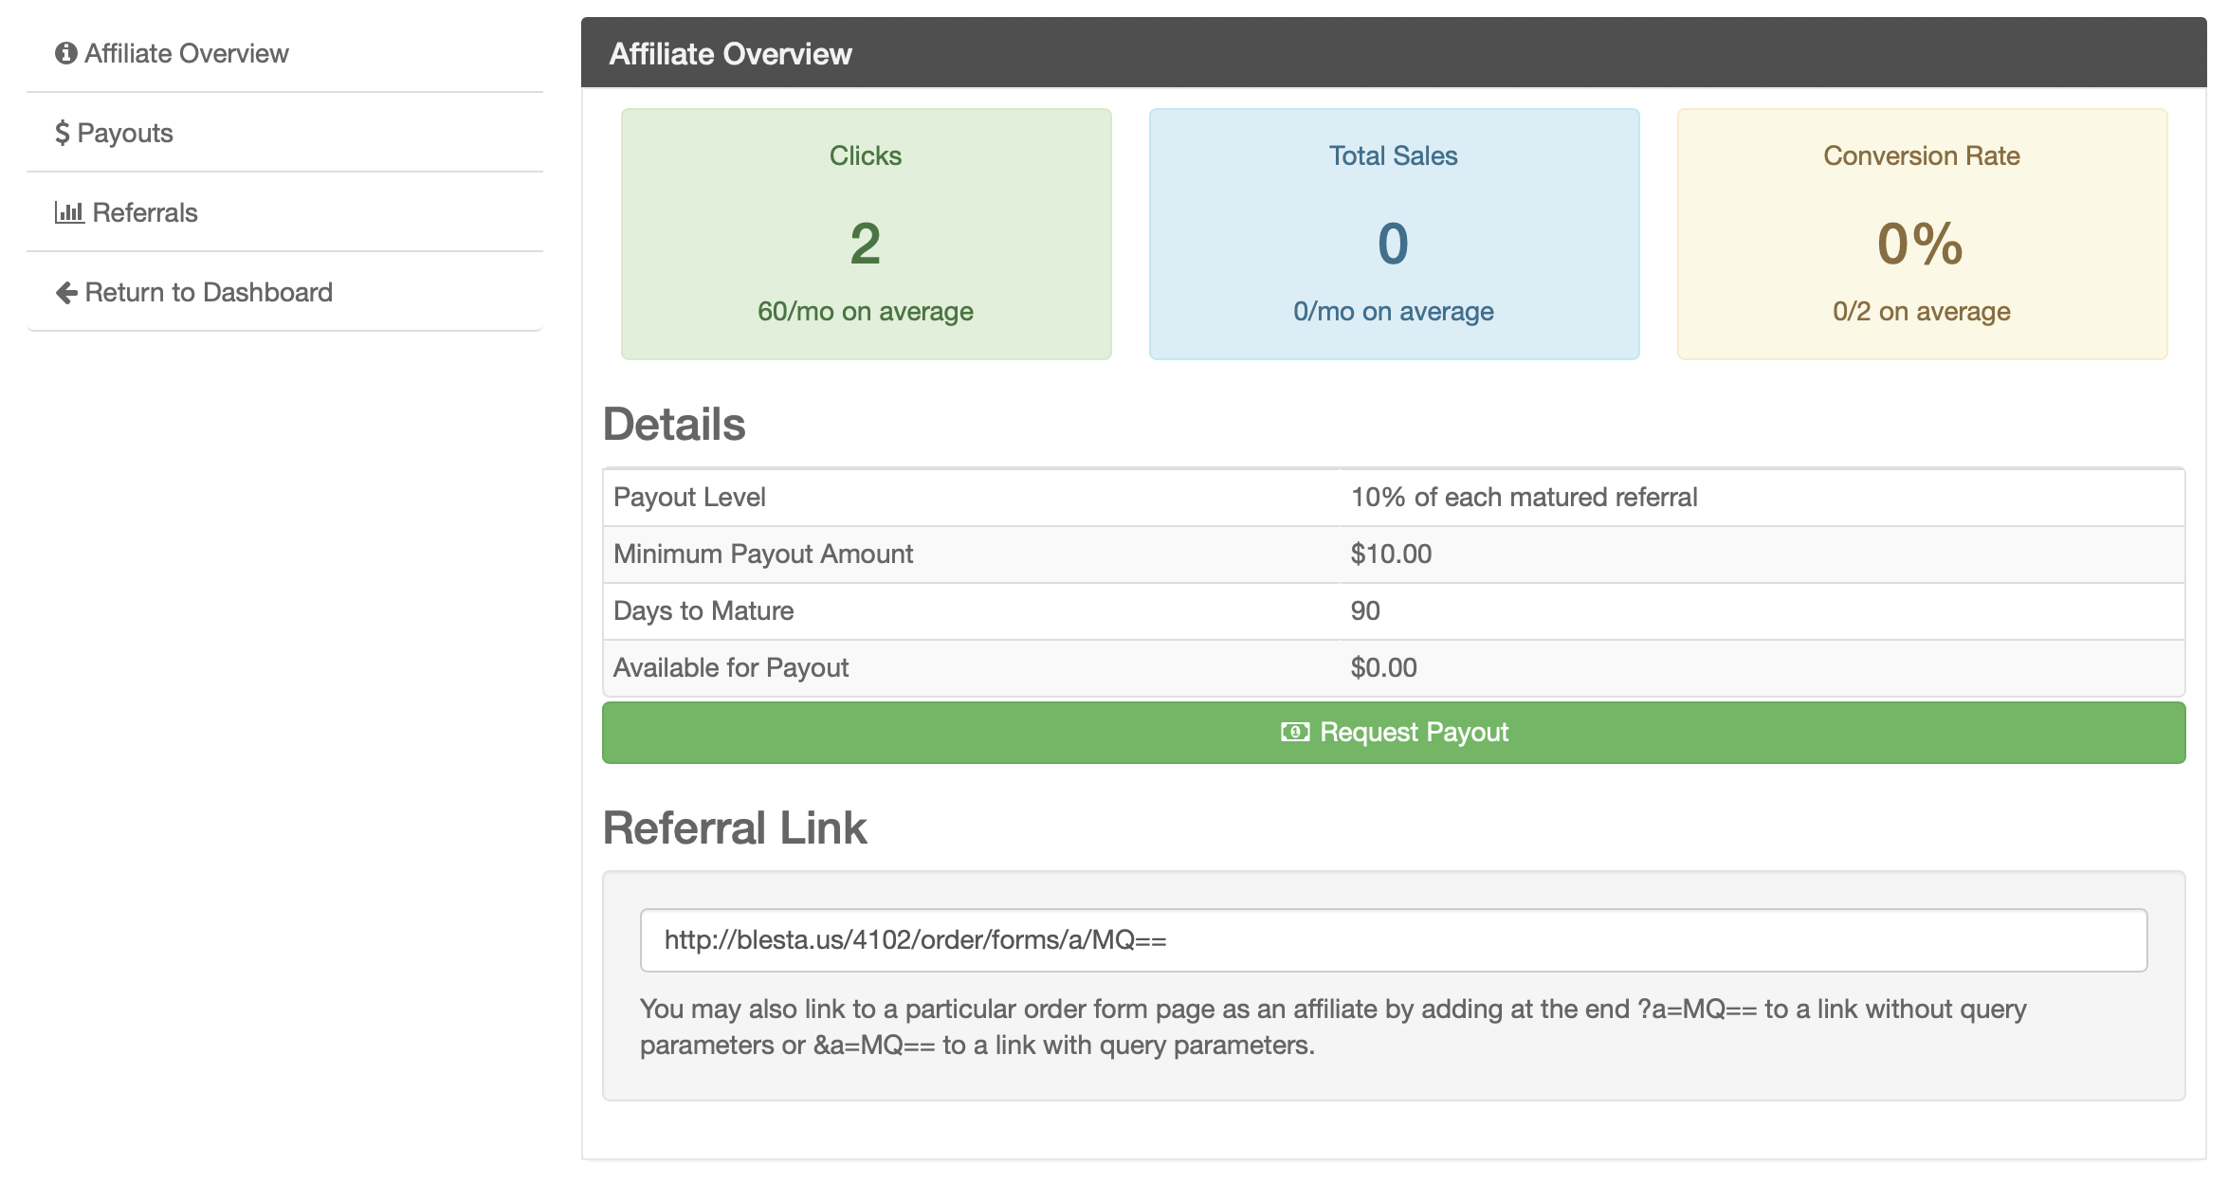This screenshot has height=1200, width=2228.
Task: Open the Affiliate Overview sidebar link
Action: tap(187, 53)
